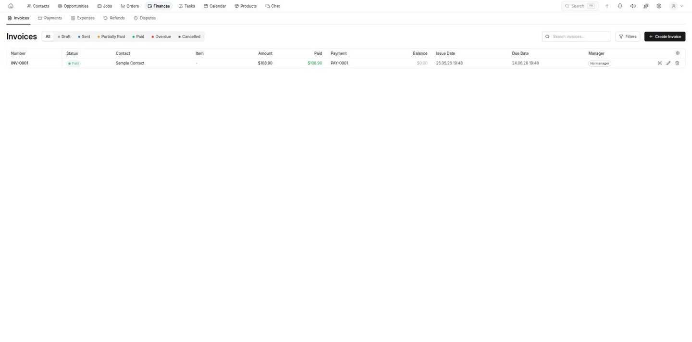Go to the Home dashboard icon
The height and width of the screenshot is (342, 692).
click(11, 6)
